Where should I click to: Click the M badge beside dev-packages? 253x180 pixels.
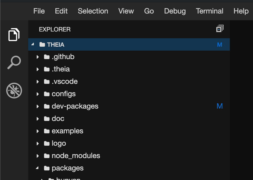(x=220, y=106)
